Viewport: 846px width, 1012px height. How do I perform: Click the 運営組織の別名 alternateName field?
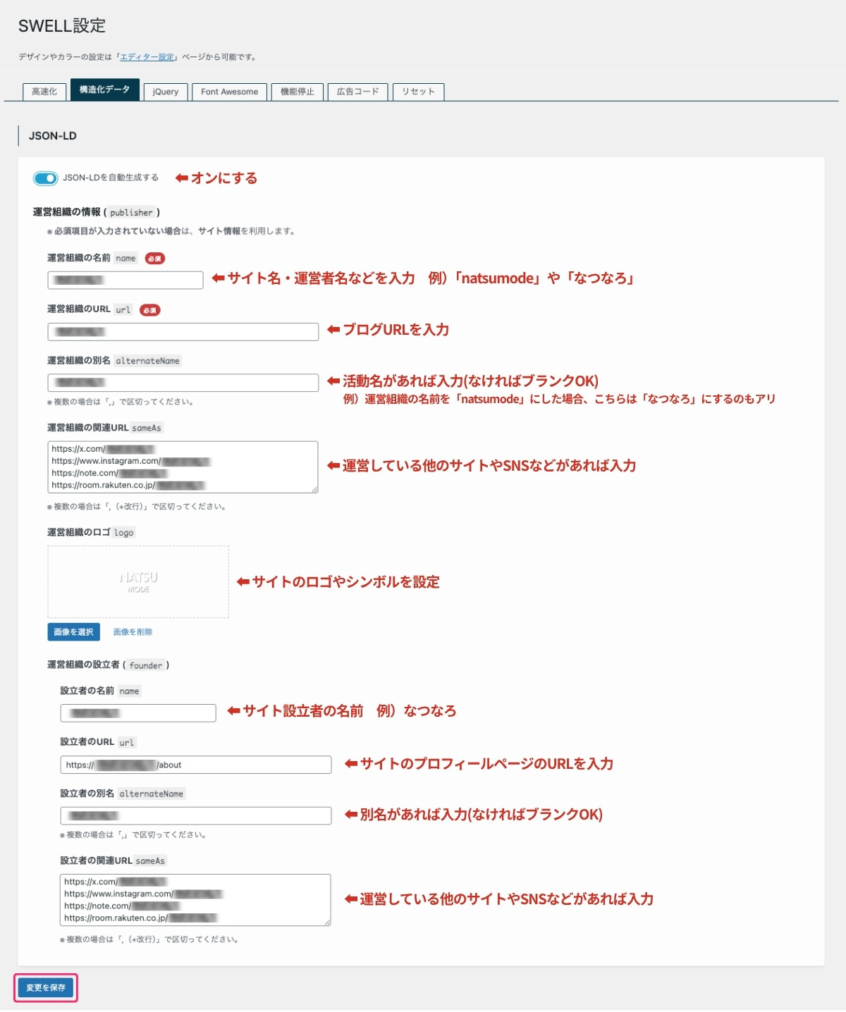[x=183, y=382]
